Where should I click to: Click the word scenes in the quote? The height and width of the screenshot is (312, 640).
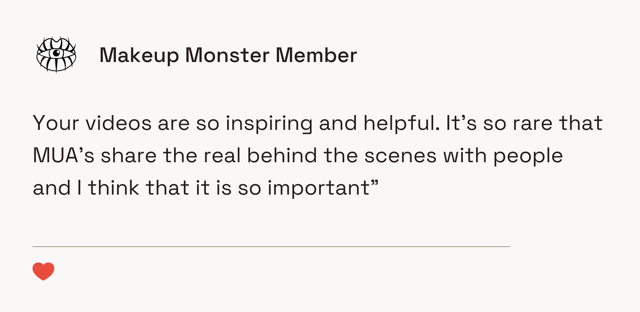400,156
